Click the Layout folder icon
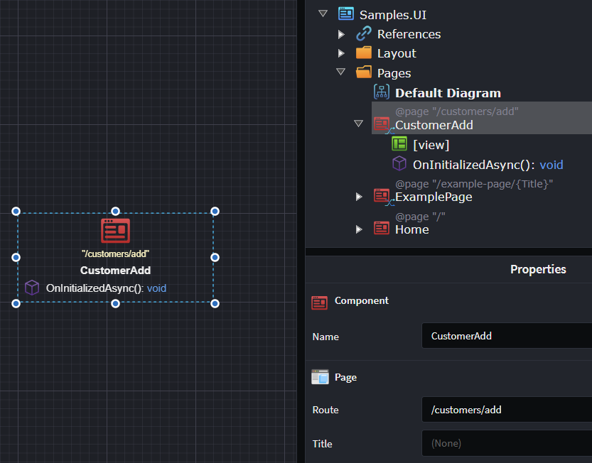This screenshot has height=463, width=592. pos(364,53)
